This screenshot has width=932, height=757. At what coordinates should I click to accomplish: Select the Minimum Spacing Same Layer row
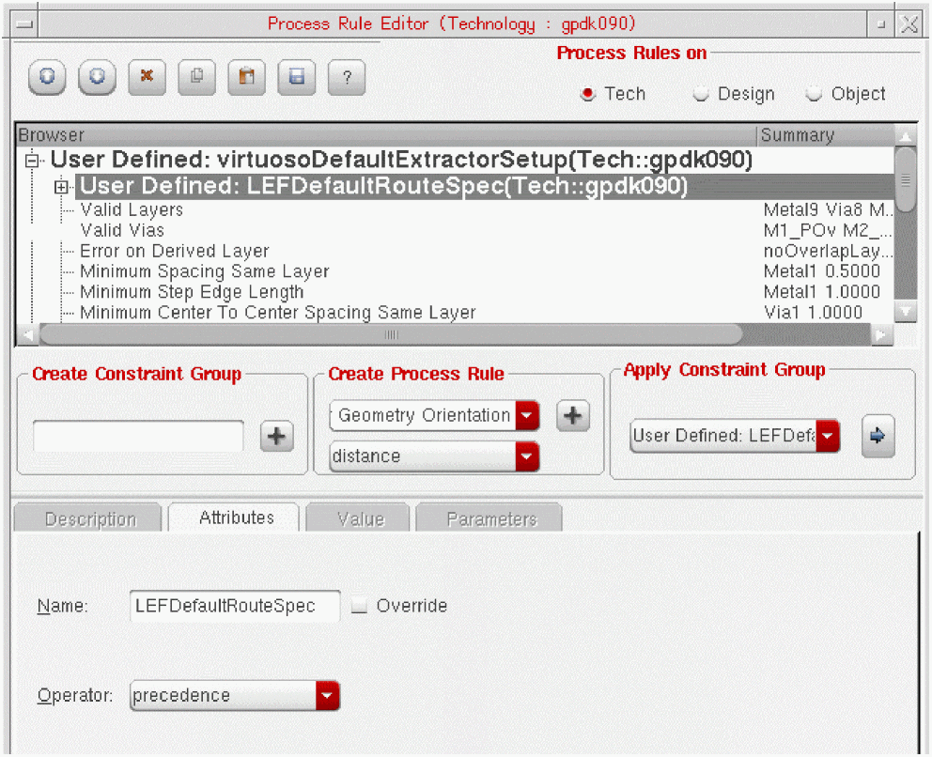point(205,271)
